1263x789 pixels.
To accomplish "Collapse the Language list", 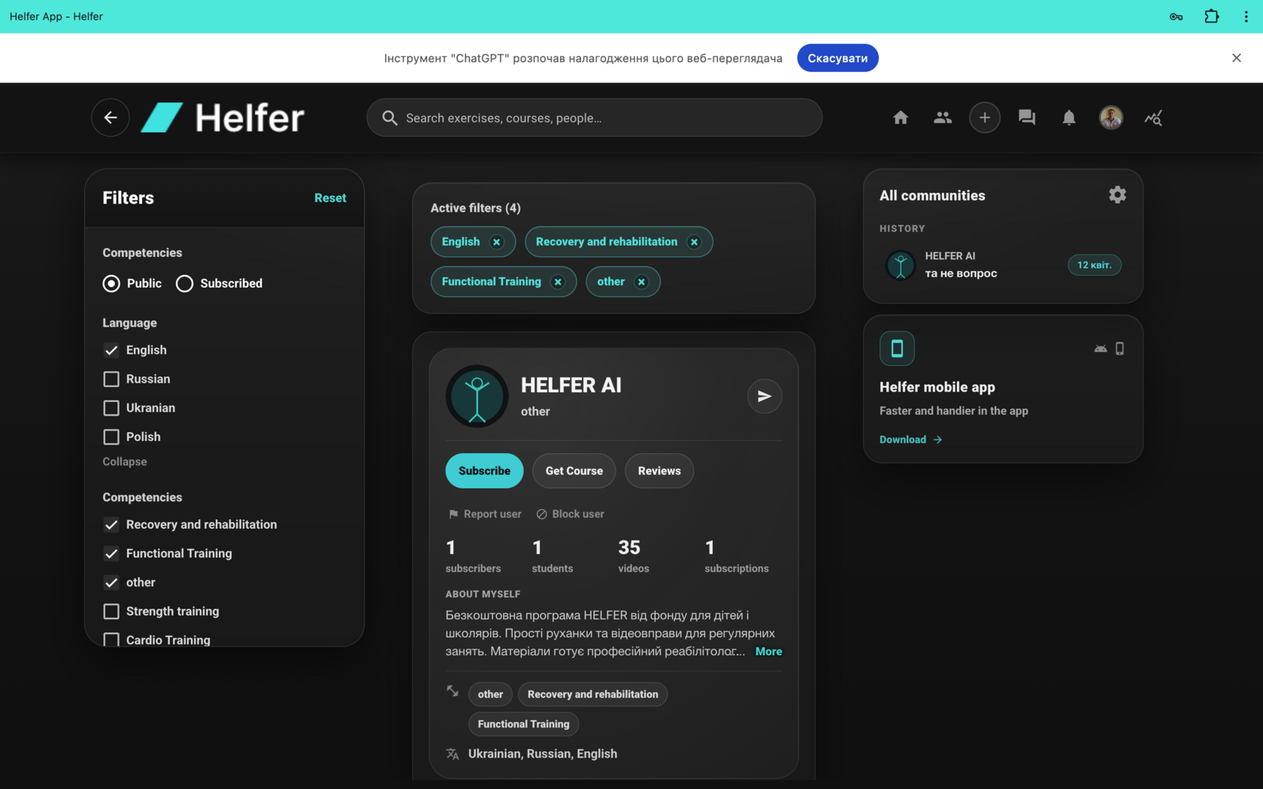I will point(125,461).
